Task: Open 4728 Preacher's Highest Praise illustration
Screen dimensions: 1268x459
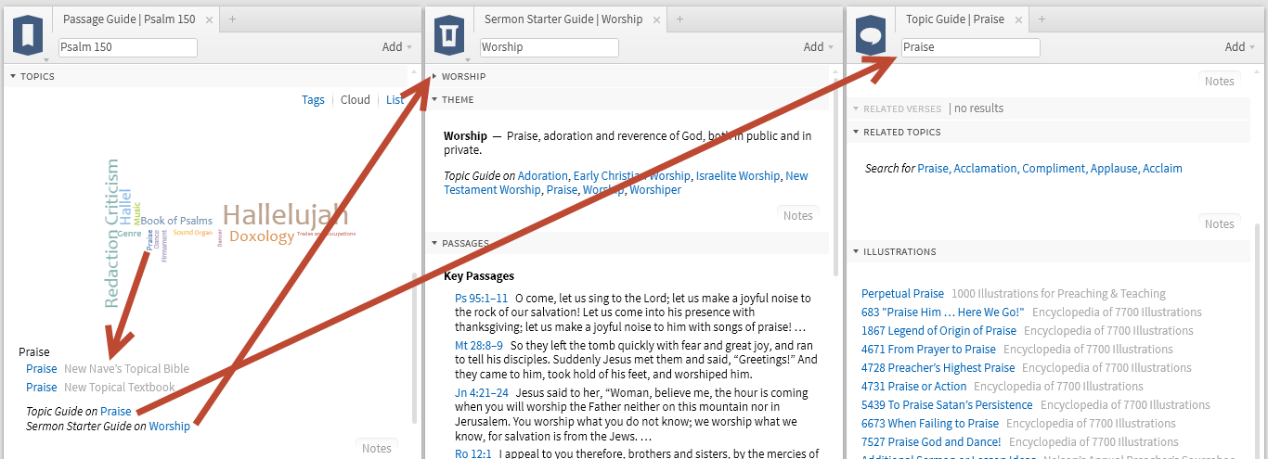Action: (x=938, y=368)
